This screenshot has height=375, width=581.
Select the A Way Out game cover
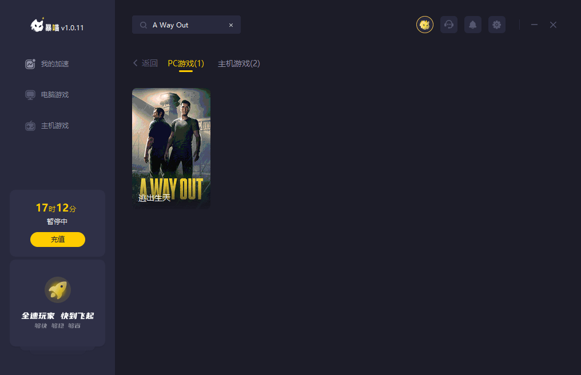[171, 148]
